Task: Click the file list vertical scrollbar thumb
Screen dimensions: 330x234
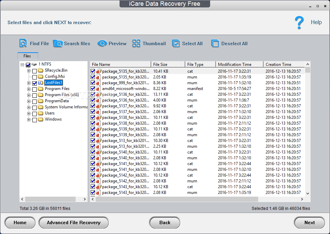Action: (308, 70)
